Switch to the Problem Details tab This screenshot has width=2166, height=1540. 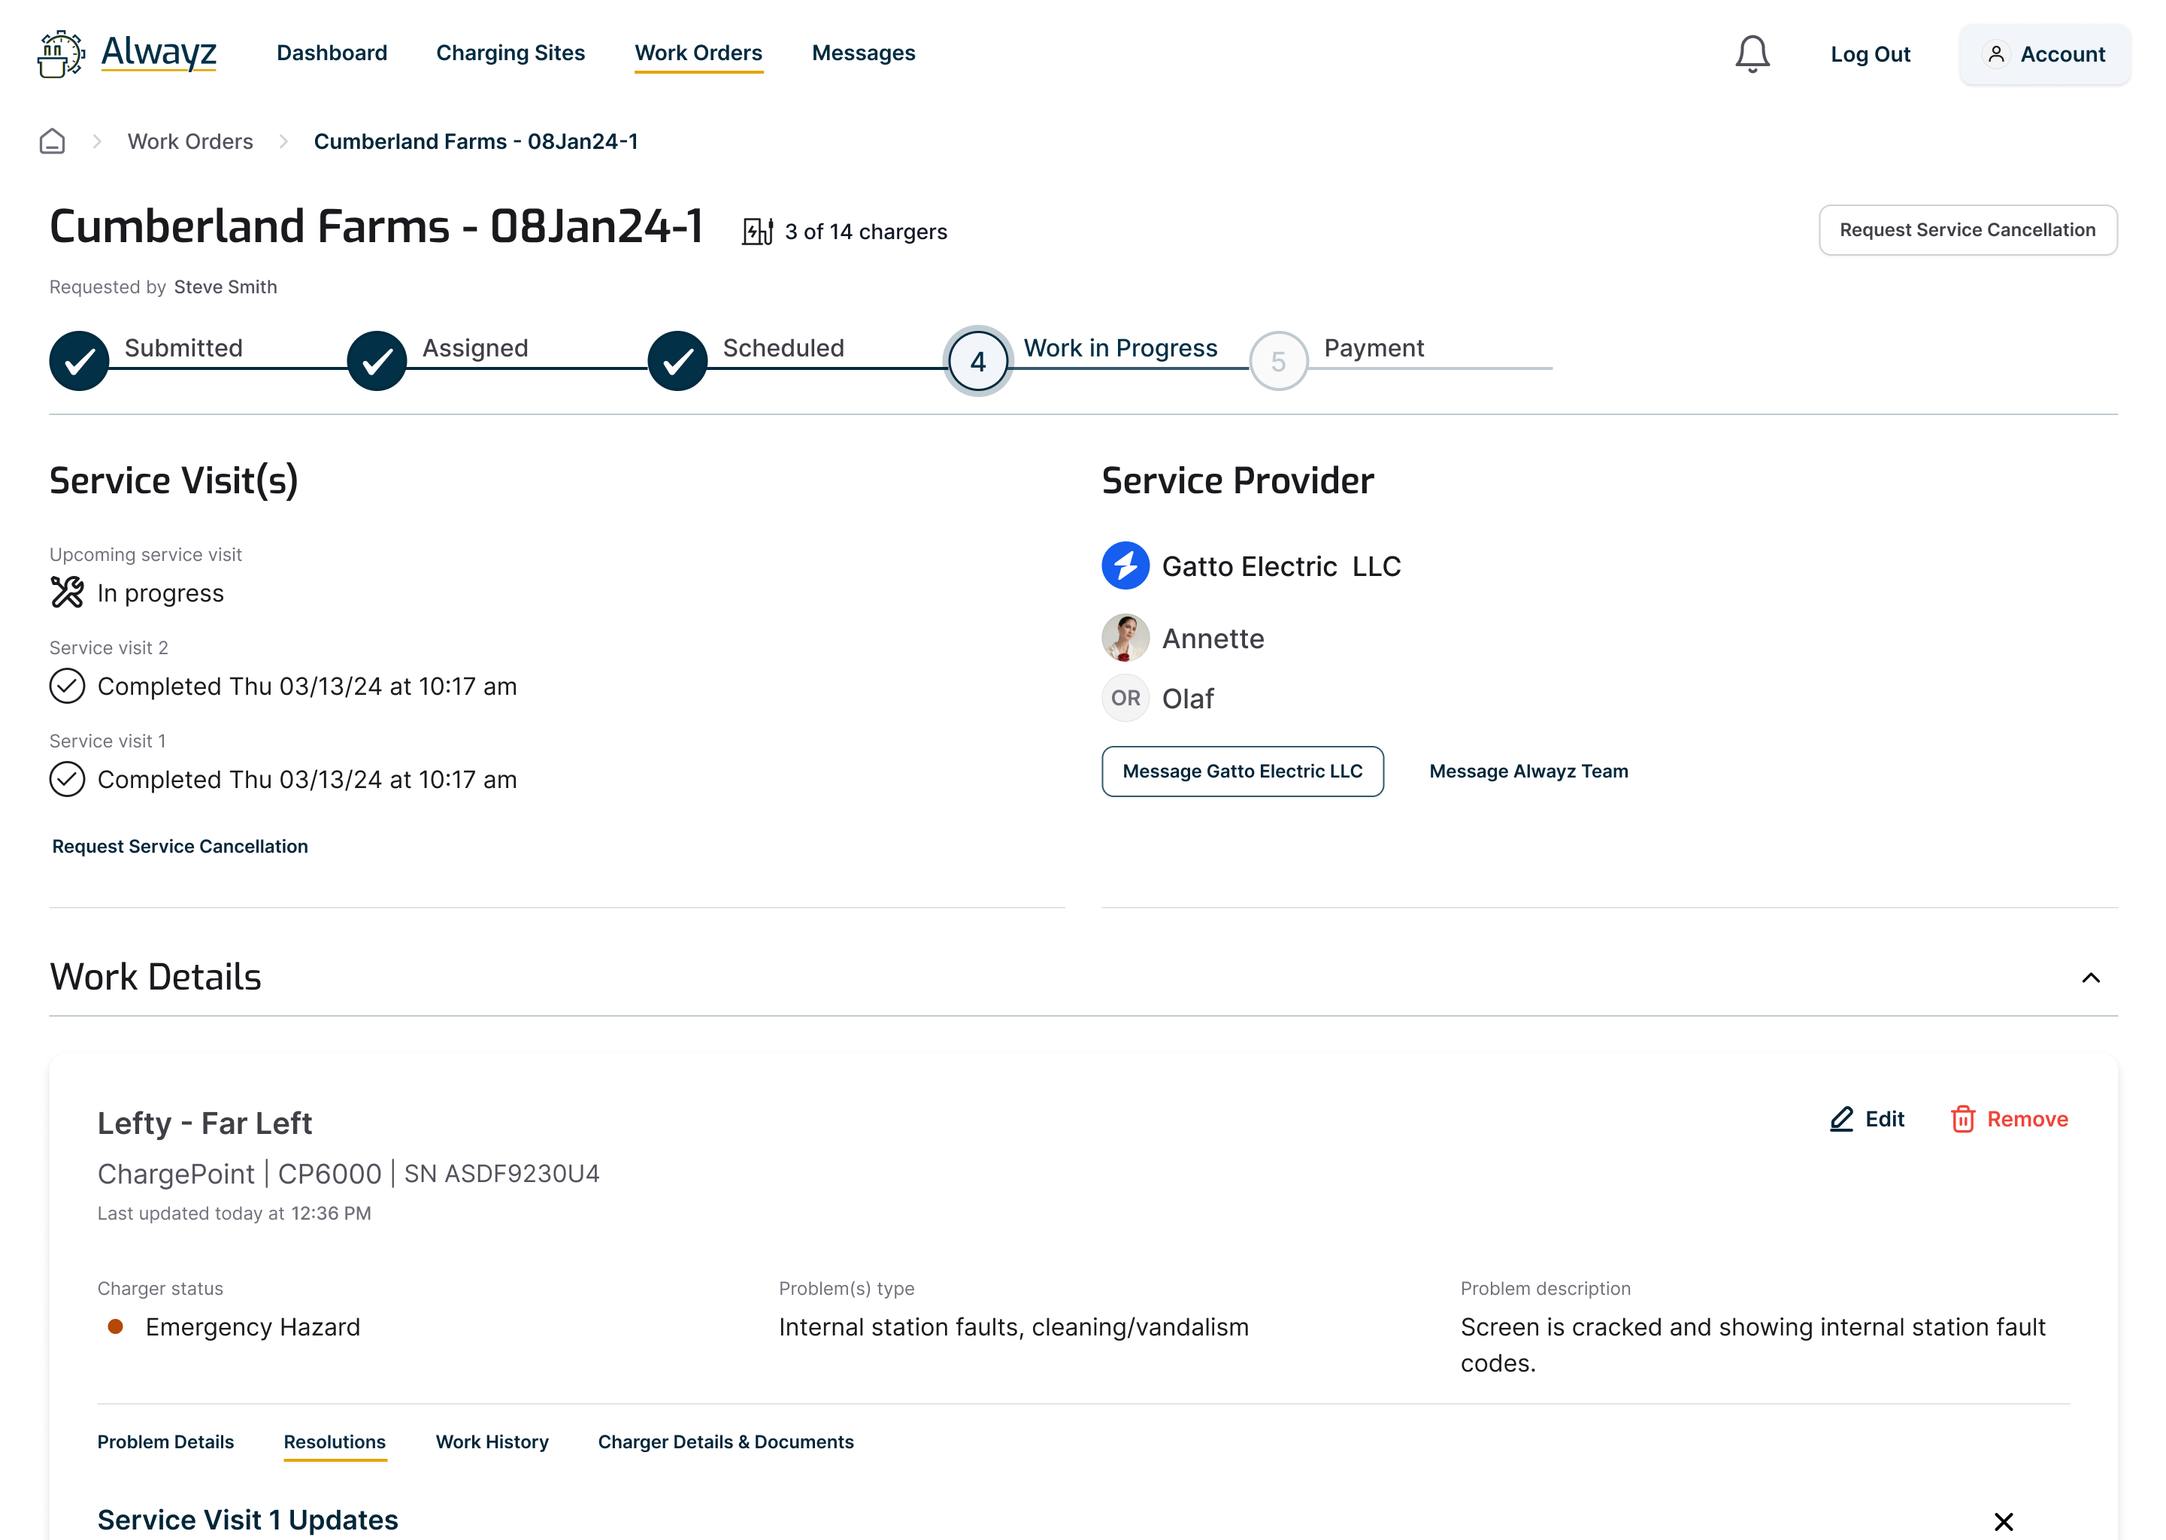(166, 1441)
